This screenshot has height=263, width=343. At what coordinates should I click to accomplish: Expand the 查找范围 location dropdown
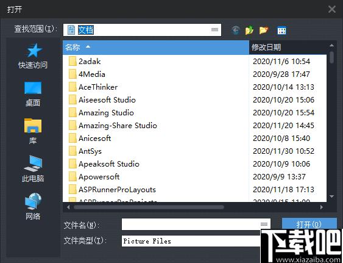point(214,29)
